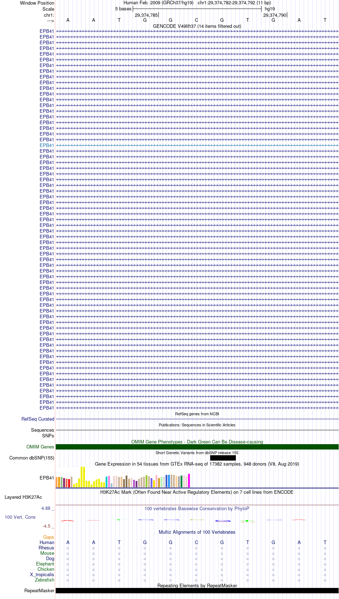
Task: Open the Layered H3K27Ac track label
Action: (x=23, y=497)
